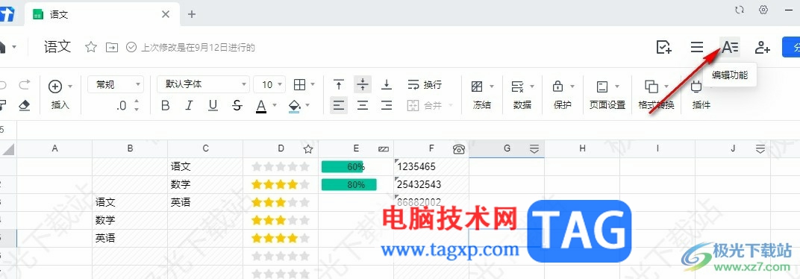Screen dimensions: 800x279
Task: Click the move-to-folder icon beside title
Action: (x=112, y=48)
